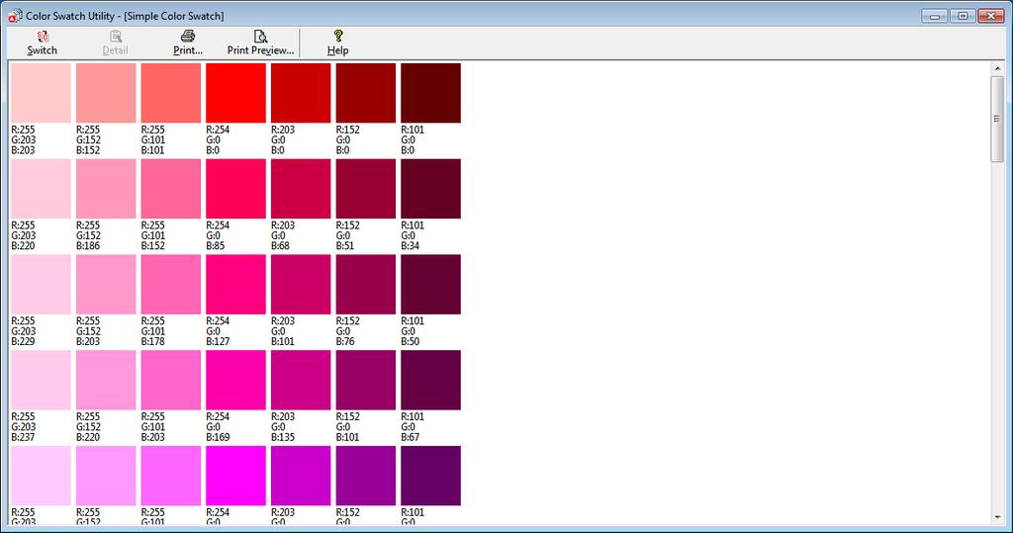This screenshot has height=533, width=1013.
Task: Pick the swatch R:152 G:0 B:51
Action: (x=366, y=189)
